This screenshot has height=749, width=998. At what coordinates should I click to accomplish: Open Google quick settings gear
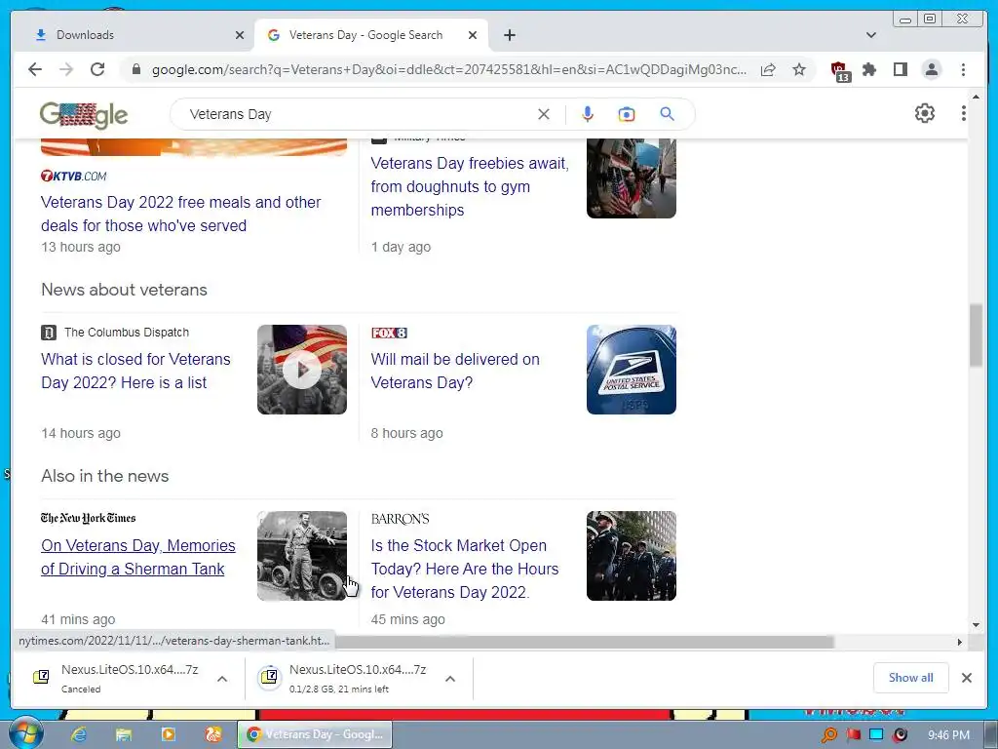coord(925,113)
